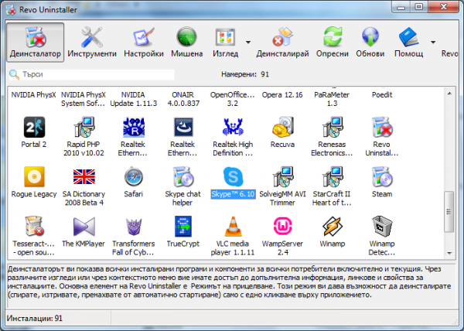Select the TrueCrypt icon
This screenshot has height=331, width=464.
183,227
